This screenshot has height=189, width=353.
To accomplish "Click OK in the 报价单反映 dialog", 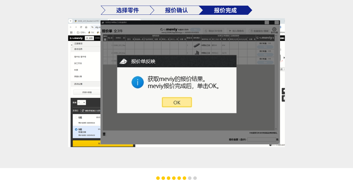I will 177,102.
